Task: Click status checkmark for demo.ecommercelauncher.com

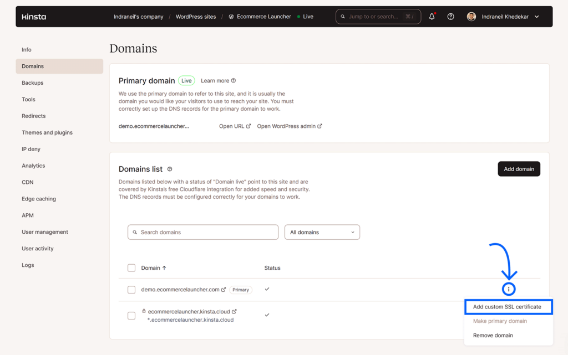Action: (x=267, y=289)
